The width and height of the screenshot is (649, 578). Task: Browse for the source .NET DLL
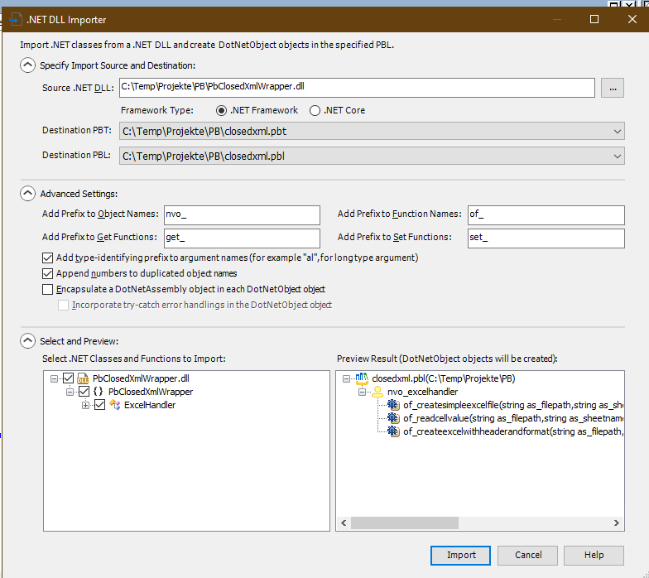tap(612, 87)
